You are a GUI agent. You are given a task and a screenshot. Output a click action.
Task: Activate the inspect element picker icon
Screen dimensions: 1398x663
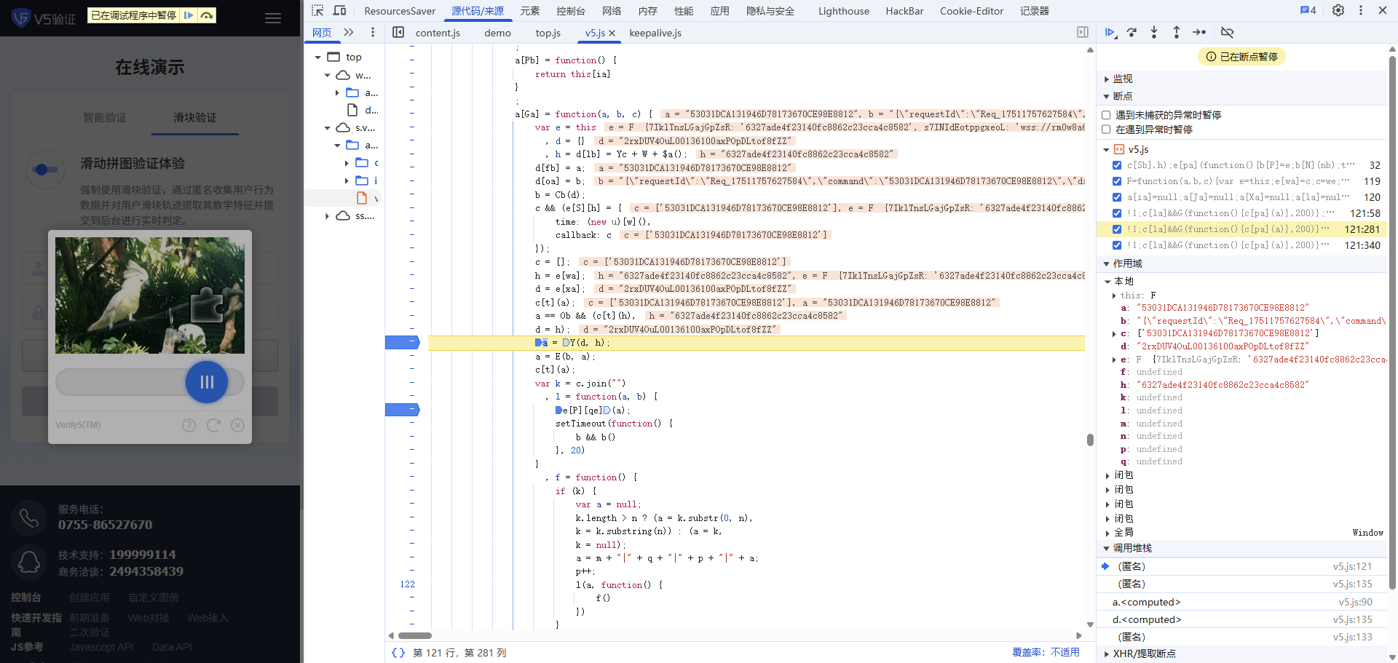coord(317,10)
